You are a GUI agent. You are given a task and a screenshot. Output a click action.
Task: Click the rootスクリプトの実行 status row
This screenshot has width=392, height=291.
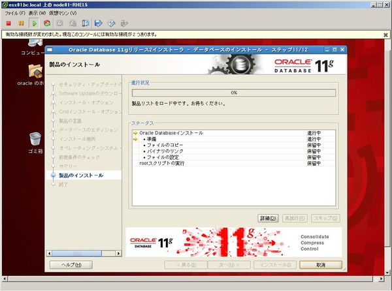tap(234, 163)
